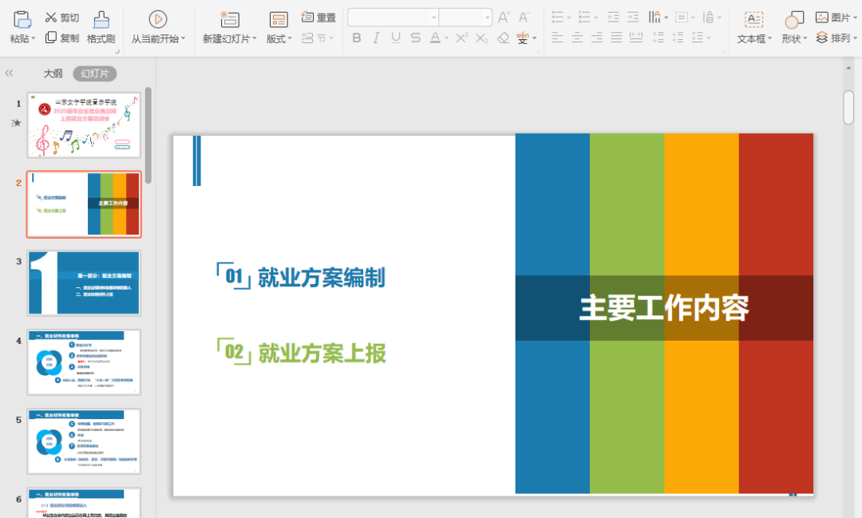Click the Shapes (形状) icon
The height and width of the screenshot is (518, 862).
(793, 20)
